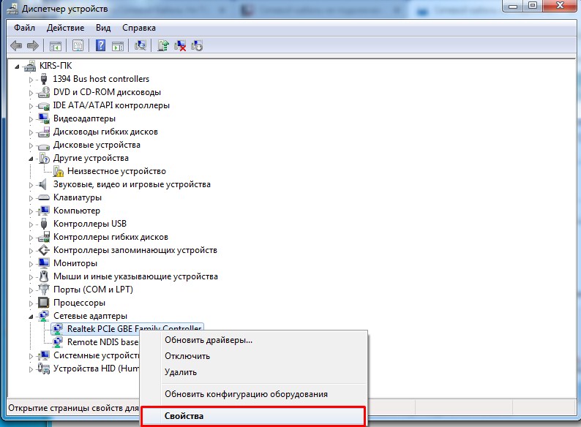581x427 pixels.
Task: Expand Дисковые устройства node
Action: (x=31, y=146)
